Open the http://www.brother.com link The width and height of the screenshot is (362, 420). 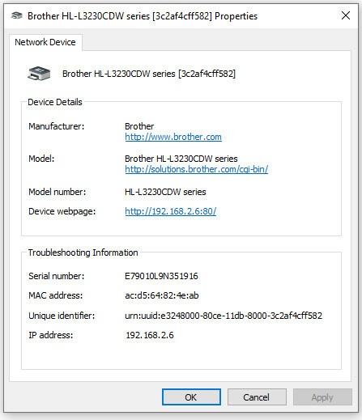click(x=173, y=137)
